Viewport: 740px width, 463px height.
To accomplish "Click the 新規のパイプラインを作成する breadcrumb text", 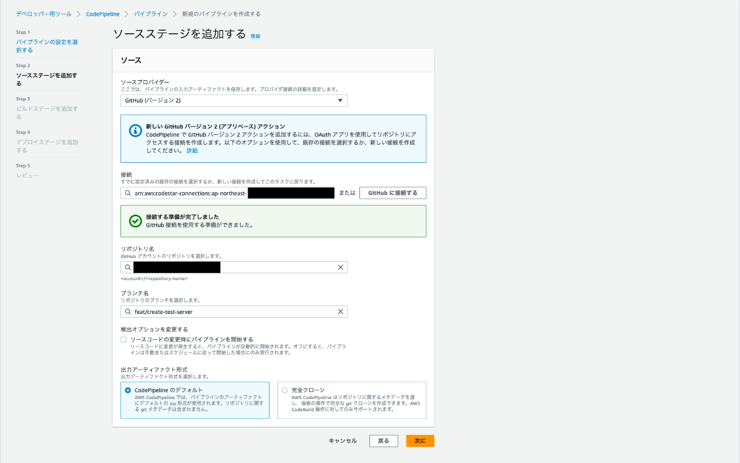I will [x=221, y=14].
